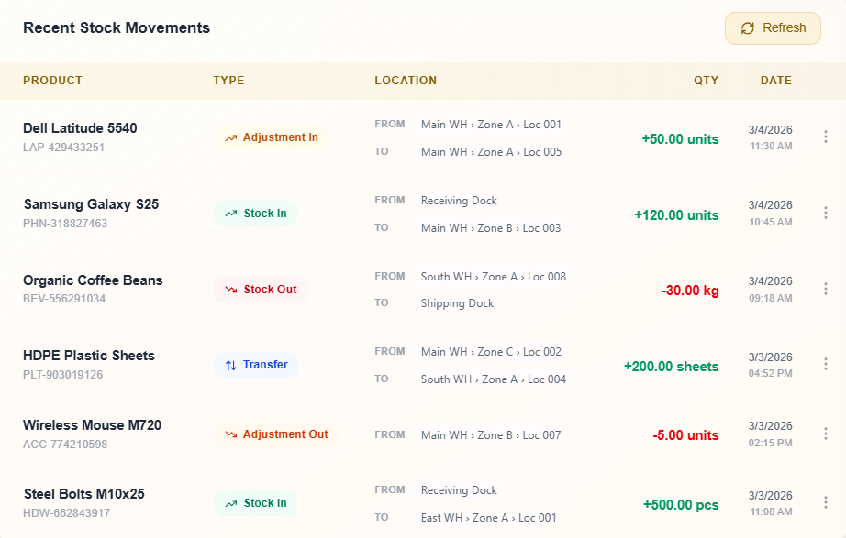Click the Stock In badge for Steel Bolts
This screenshot has width=846, height=538.
click(256, 503)
